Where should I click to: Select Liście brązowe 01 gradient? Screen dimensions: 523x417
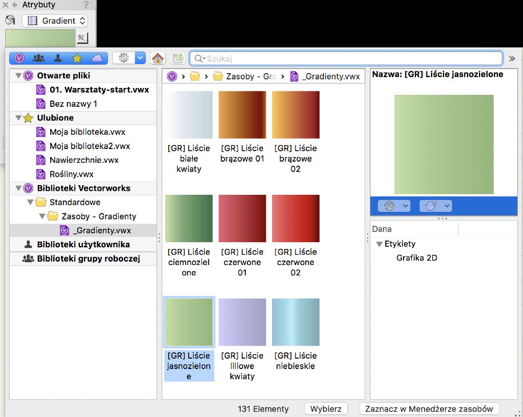coord(242,115)
